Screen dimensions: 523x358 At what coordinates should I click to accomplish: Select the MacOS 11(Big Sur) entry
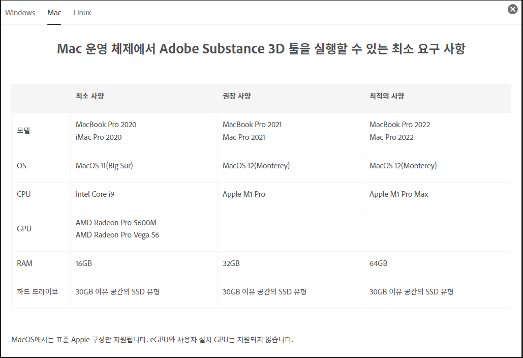[105, 165]
